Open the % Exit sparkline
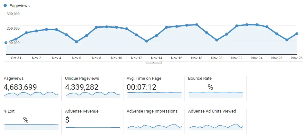This screenshot has width=307, height=137. coord(31,127)
